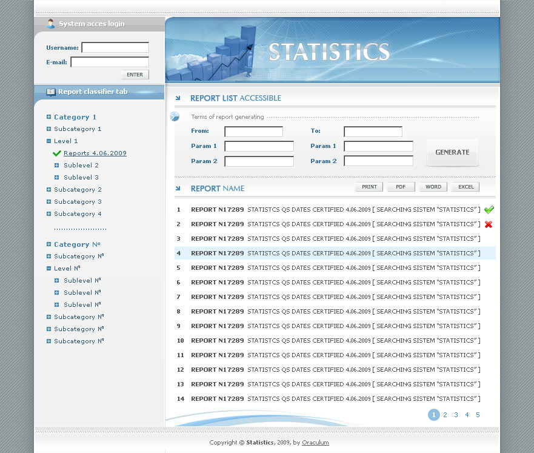
Task: Go to page 5 of reports
Action: 478,415
